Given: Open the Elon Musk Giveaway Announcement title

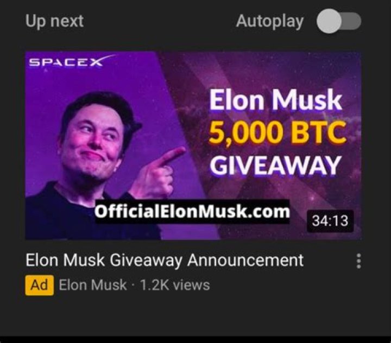Looking at the screenshot, I should (x=165, y=261).
